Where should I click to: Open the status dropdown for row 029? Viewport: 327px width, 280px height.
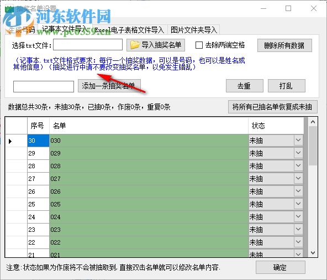[298, 153]
